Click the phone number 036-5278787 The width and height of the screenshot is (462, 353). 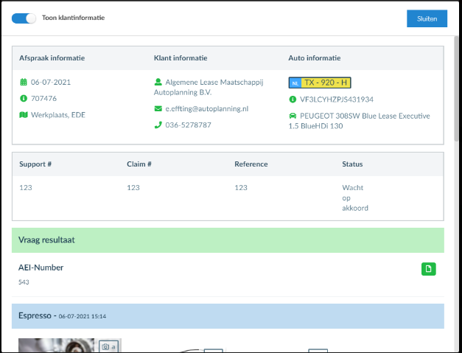pos(189,125)
